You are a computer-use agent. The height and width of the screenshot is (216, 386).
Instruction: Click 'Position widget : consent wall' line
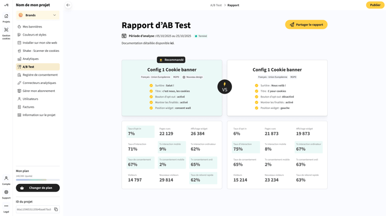170,108
